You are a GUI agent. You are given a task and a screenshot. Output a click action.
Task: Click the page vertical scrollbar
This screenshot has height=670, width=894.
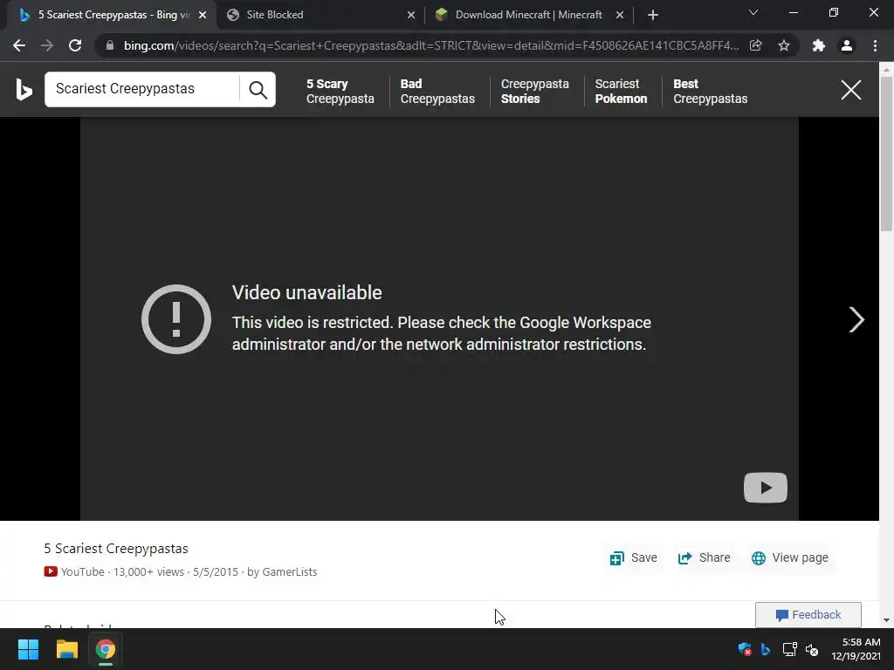886,154
